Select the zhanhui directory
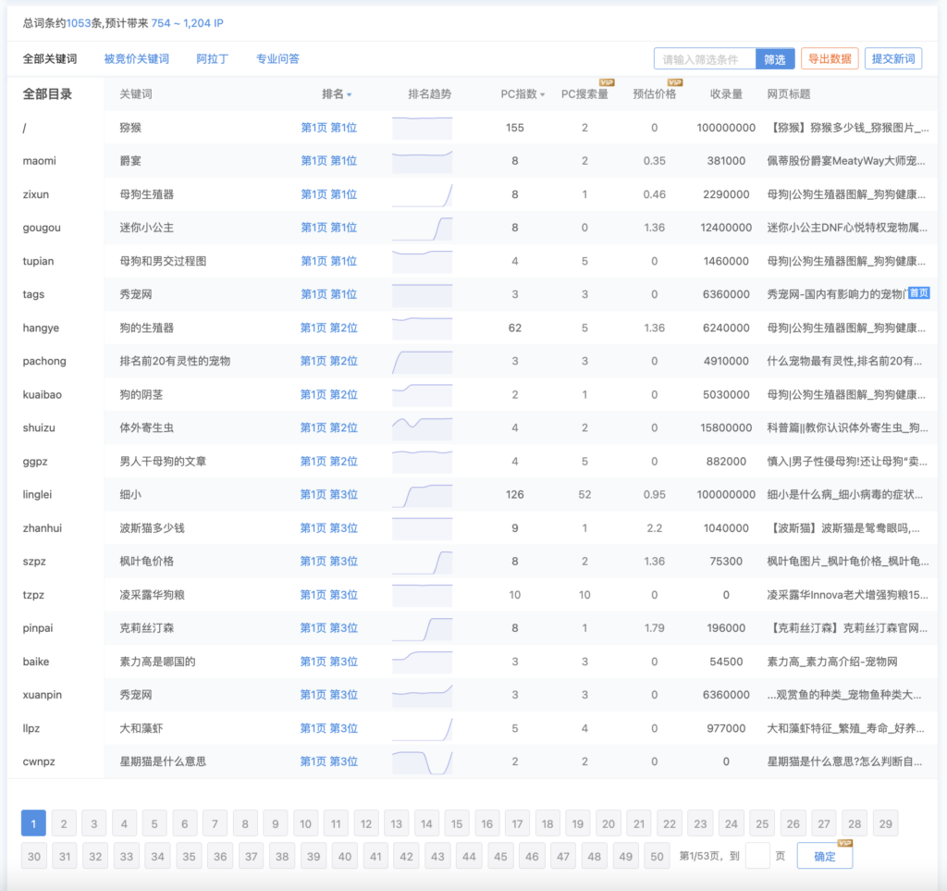The image size is (947, 891). pyautogui.click(x=42, y=528)
